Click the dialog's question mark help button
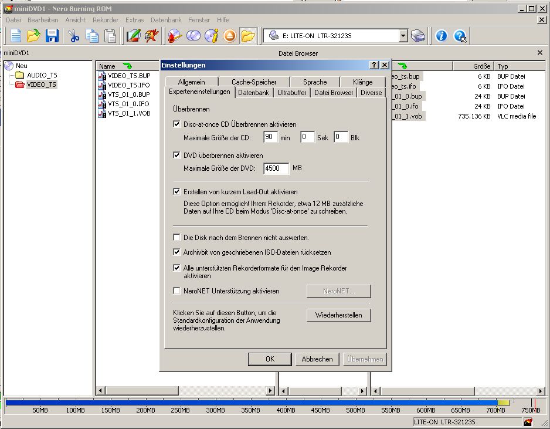This screenshot has width=550, height=429. click(x=374, y=65)
